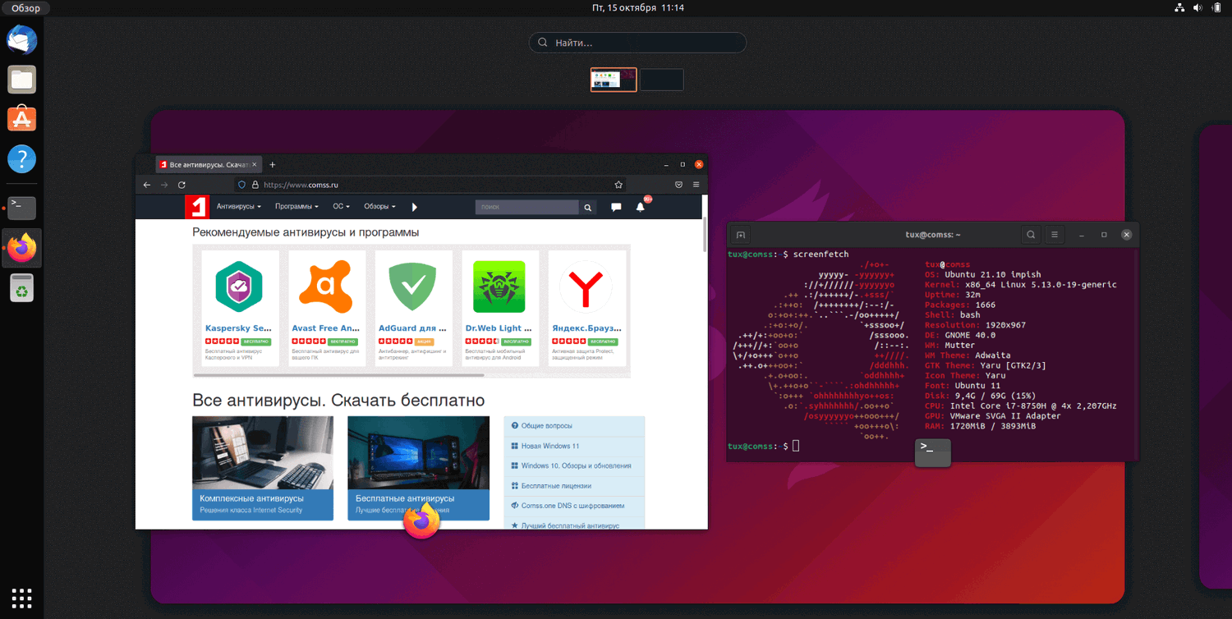Click the Firefox page vertical scrollbar
Image resolution: width=1232 pixels, height=619 pixels.
705,235
